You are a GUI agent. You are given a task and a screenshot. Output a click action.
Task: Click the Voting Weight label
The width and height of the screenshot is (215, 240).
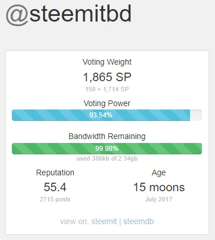[107, 62]
